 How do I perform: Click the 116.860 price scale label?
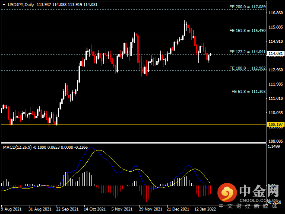pos(275,13)
